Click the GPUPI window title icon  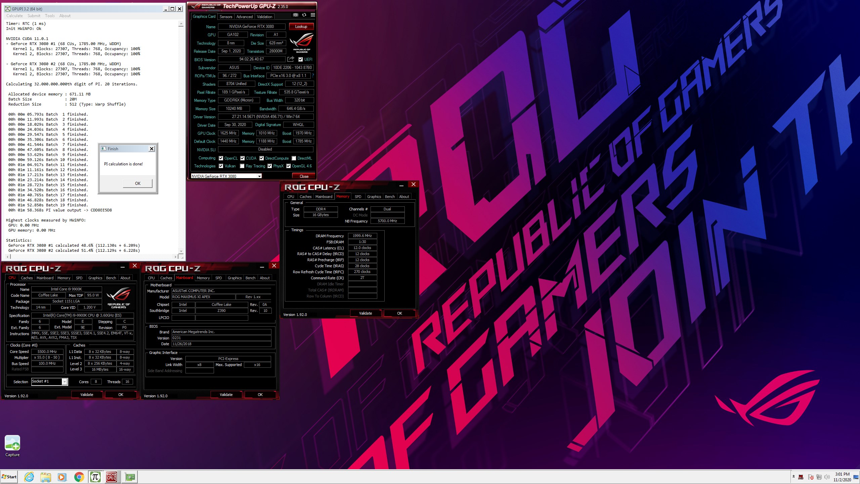point(8,9)
